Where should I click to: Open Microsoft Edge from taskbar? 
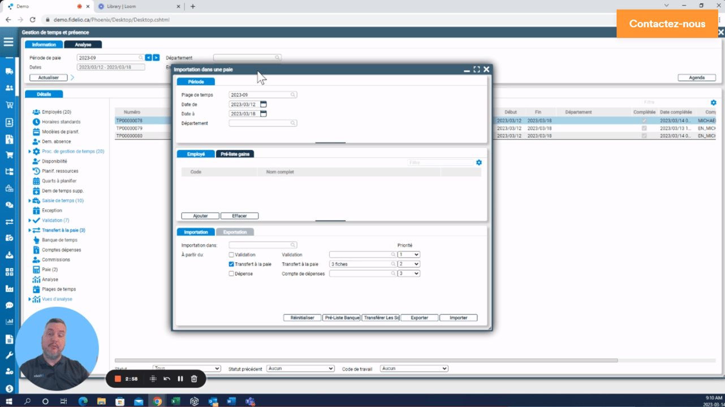point(83,401)
